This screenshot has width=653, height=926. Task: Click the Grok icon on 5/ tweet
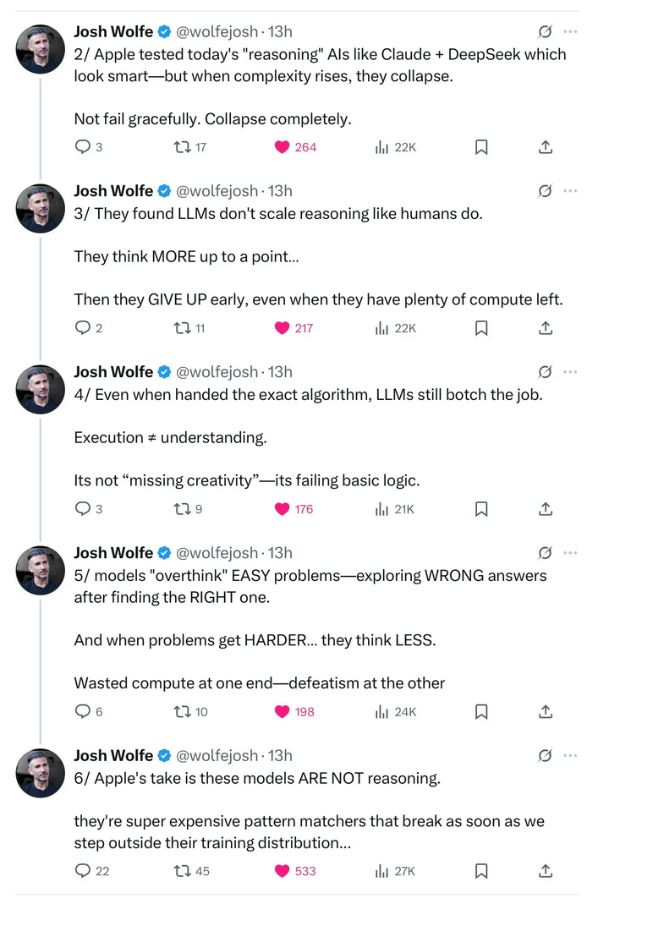coord(546,553)
